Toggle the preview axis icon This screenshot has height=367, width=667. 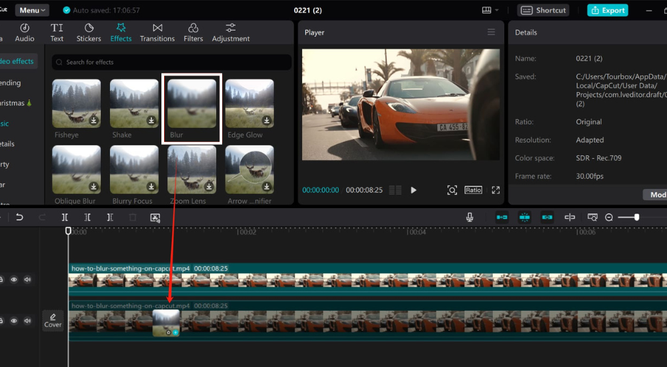pos(570,218)
